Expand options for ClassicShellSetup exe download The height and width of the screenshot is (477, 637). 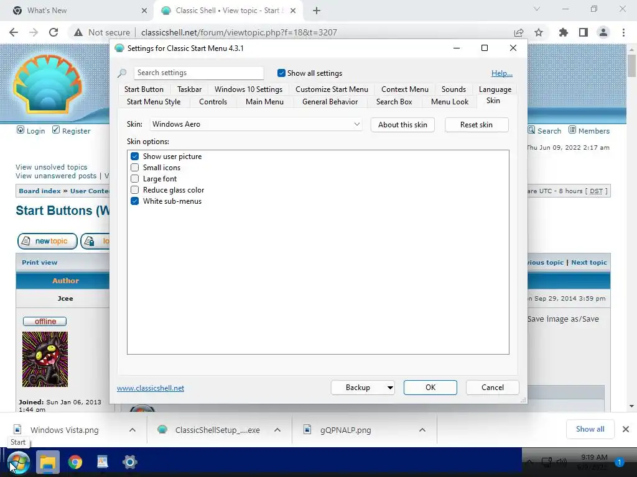click(x=277, y=430)
